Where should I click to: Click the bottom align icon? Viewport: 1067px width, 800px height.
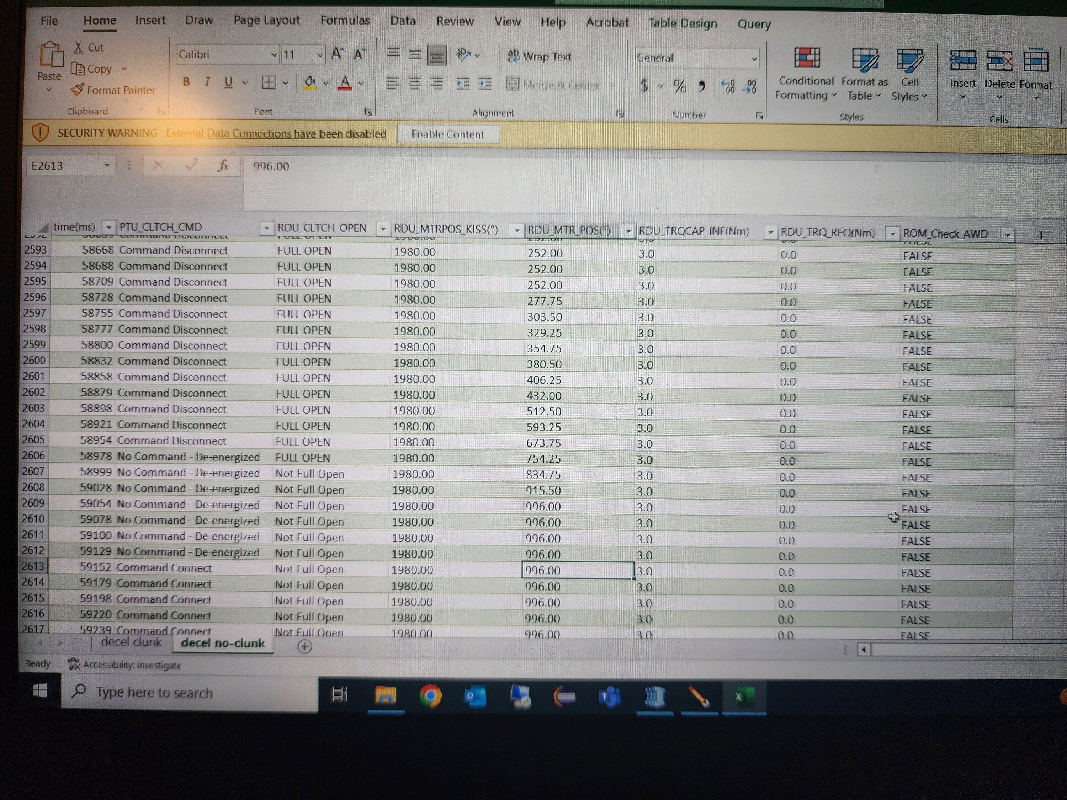click(x=436, y=55)
